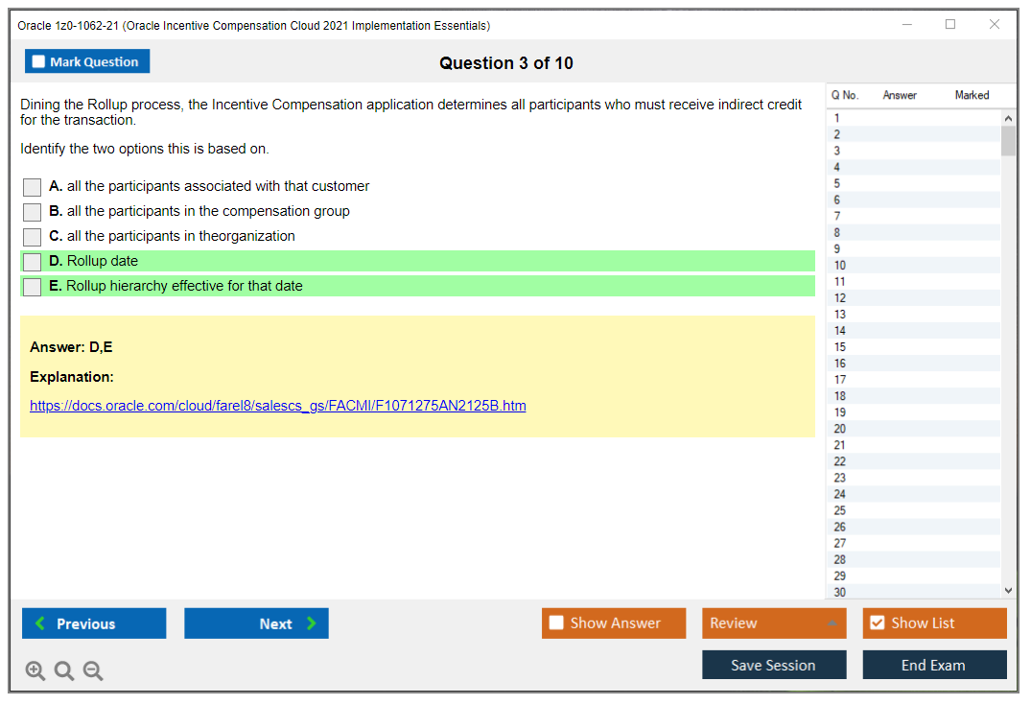The width and height of the screenshot is (1031, 705).
Task: Click the End Exam button
Action: click(x=934, y=664)
